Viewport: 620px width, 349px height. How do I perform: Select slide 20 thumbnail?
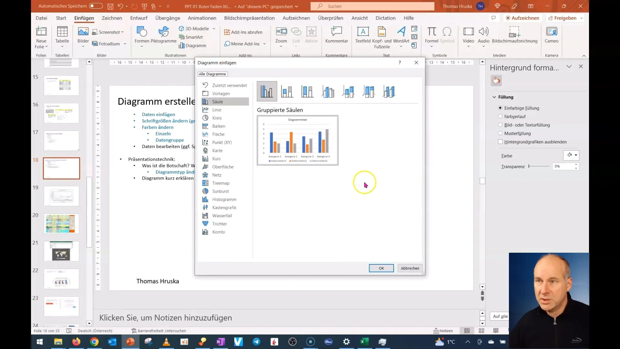(x=61, y=224)
